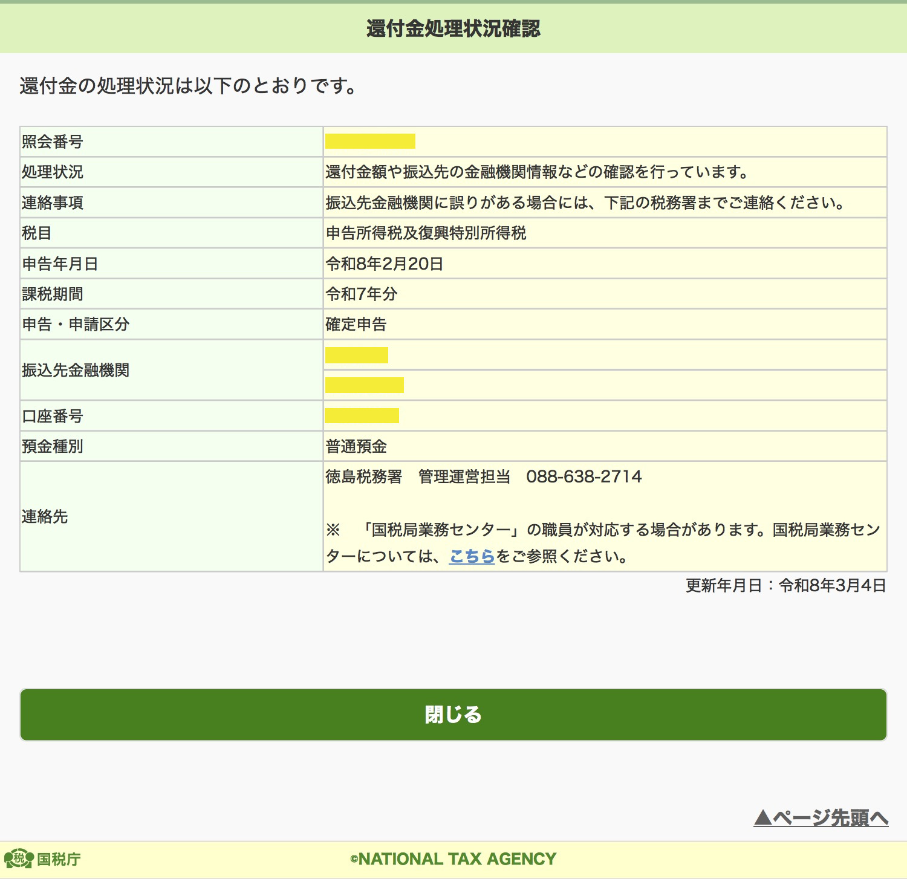907x879 pixels.
Task: Select the highlighted 口座番号 value
Action: click(362, 416)
